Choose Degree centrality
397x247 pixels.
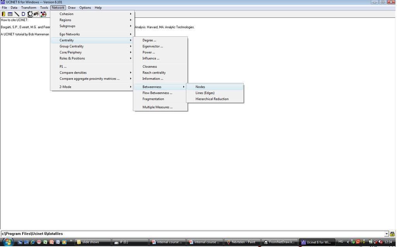pos(161,40)
